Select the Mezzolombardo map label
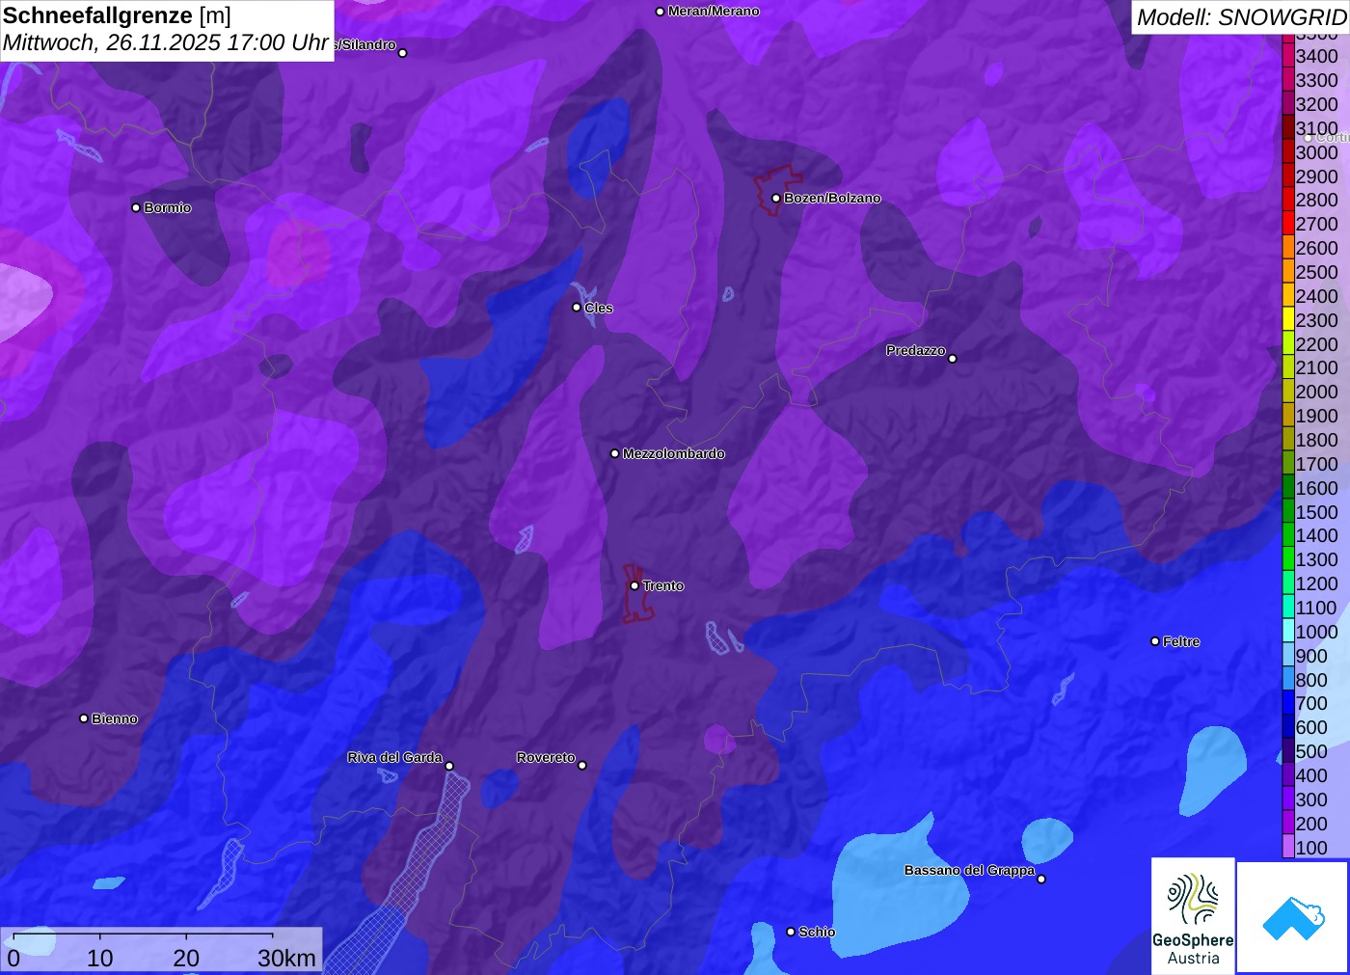Viewport: 1350px width, 975px height. [x=674, y=453]
